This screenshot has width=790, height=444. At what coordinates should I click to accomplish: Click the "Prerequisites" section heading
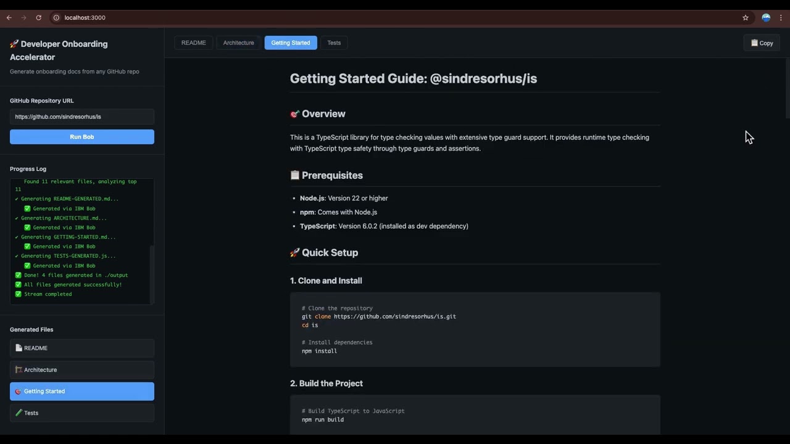326,176
